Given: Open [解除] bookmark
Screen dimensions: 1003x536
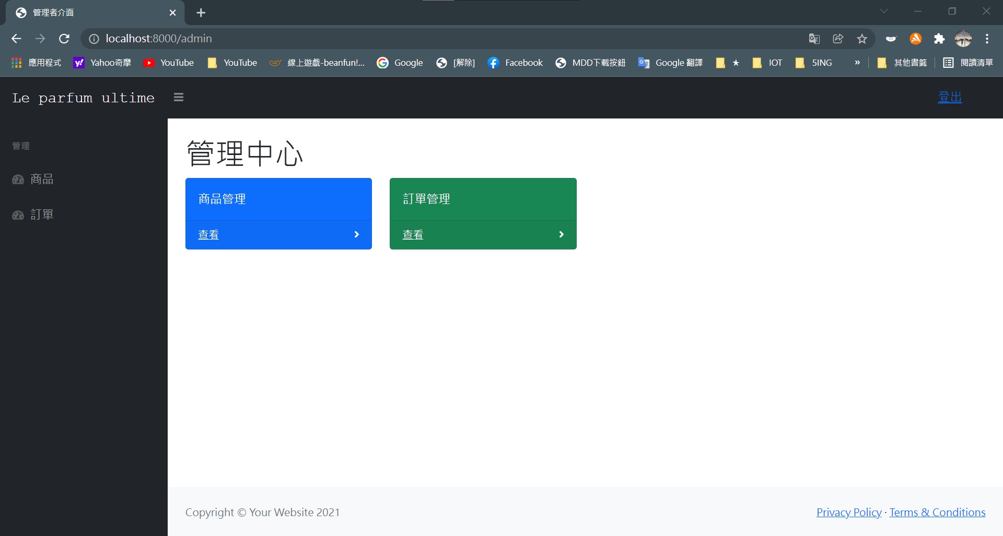Looking at the screenshot, I should coord(456,63).
